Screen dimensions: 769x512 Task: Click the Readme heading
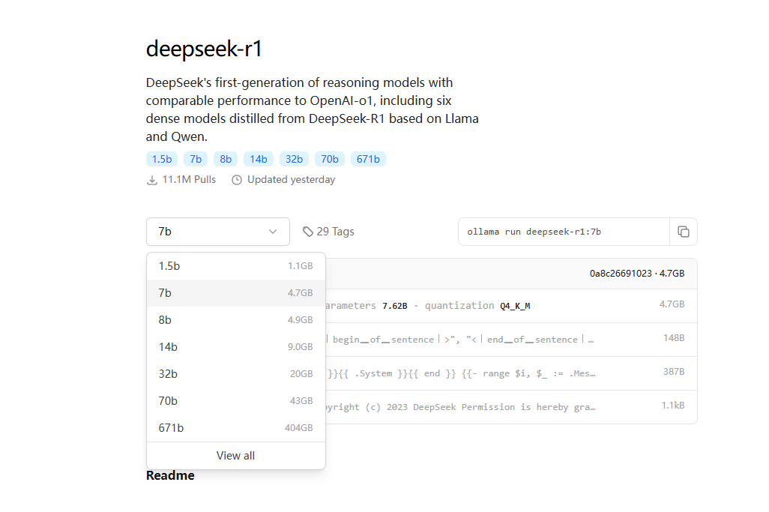point(170,476)
